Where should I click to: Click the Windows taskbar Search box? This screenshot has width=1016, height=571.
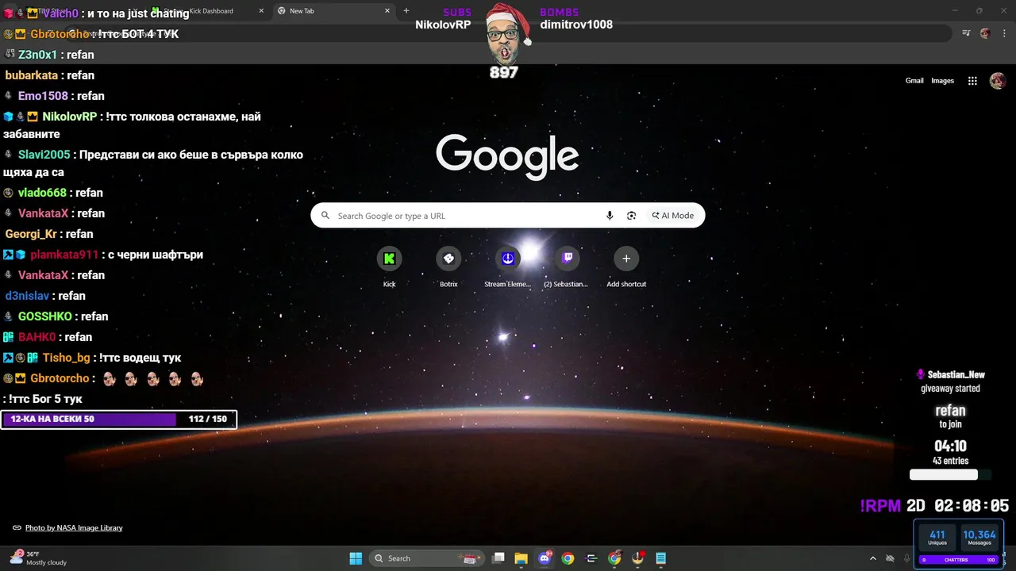click(427, 558)
